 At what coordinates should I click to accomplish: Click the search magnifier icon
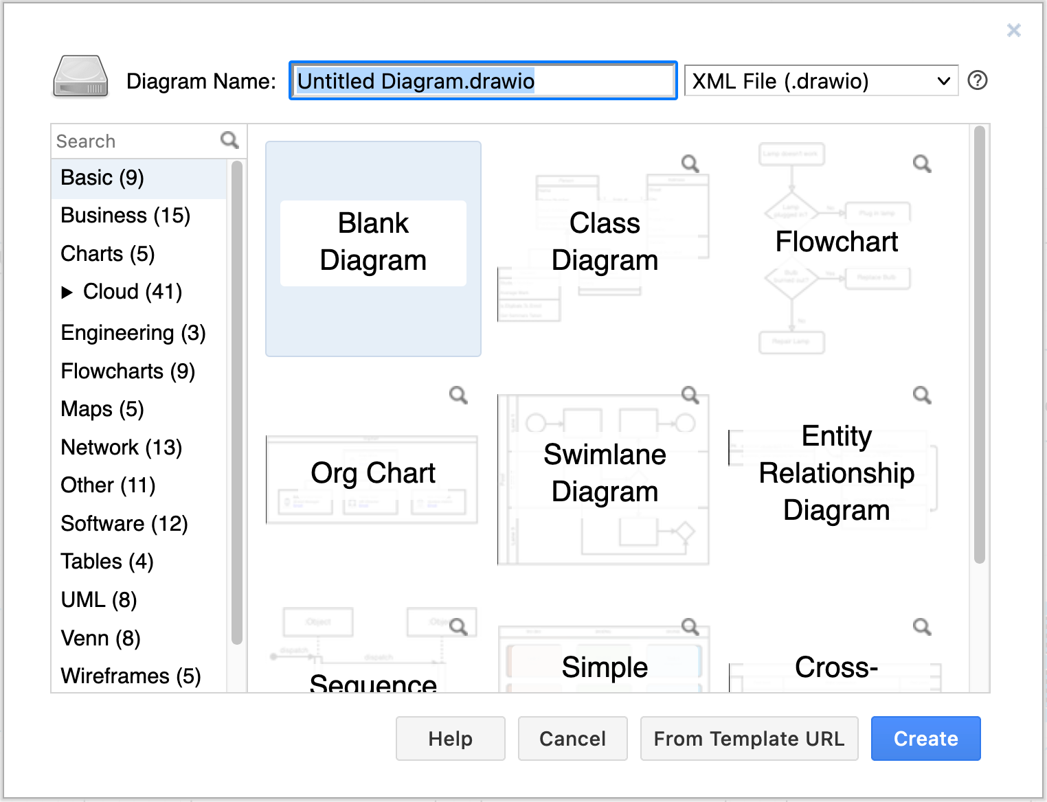coord(229,140)
